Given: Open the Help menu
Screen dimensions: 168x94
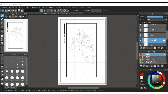Looking at the screenshot, I should [89, 8].
